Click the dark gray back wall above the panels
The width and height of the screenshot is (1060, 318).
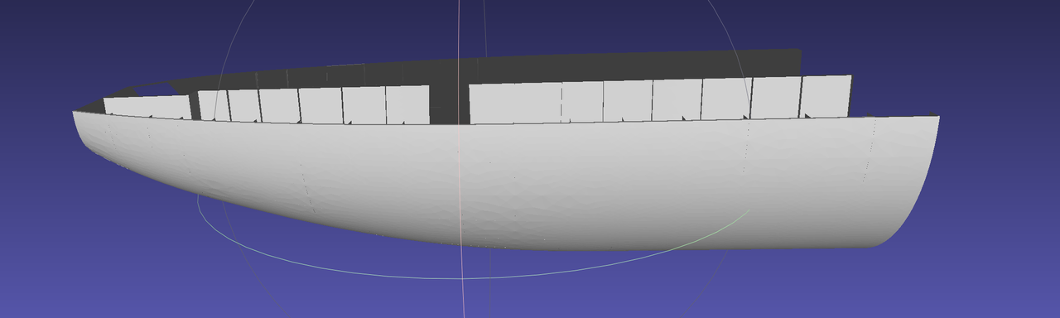point(629,66)
